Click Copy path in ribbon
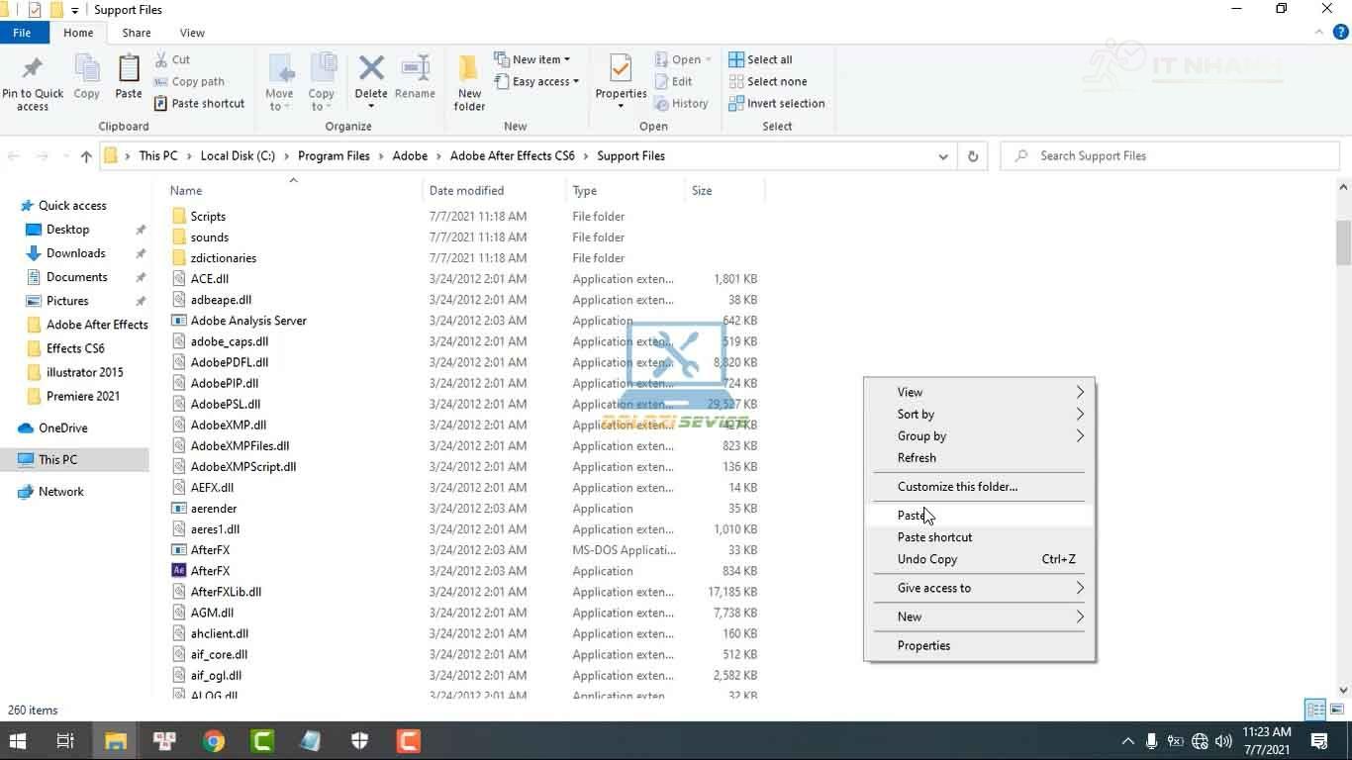The height and width of the screenshot is (760, 1352). tap(189, 81)
